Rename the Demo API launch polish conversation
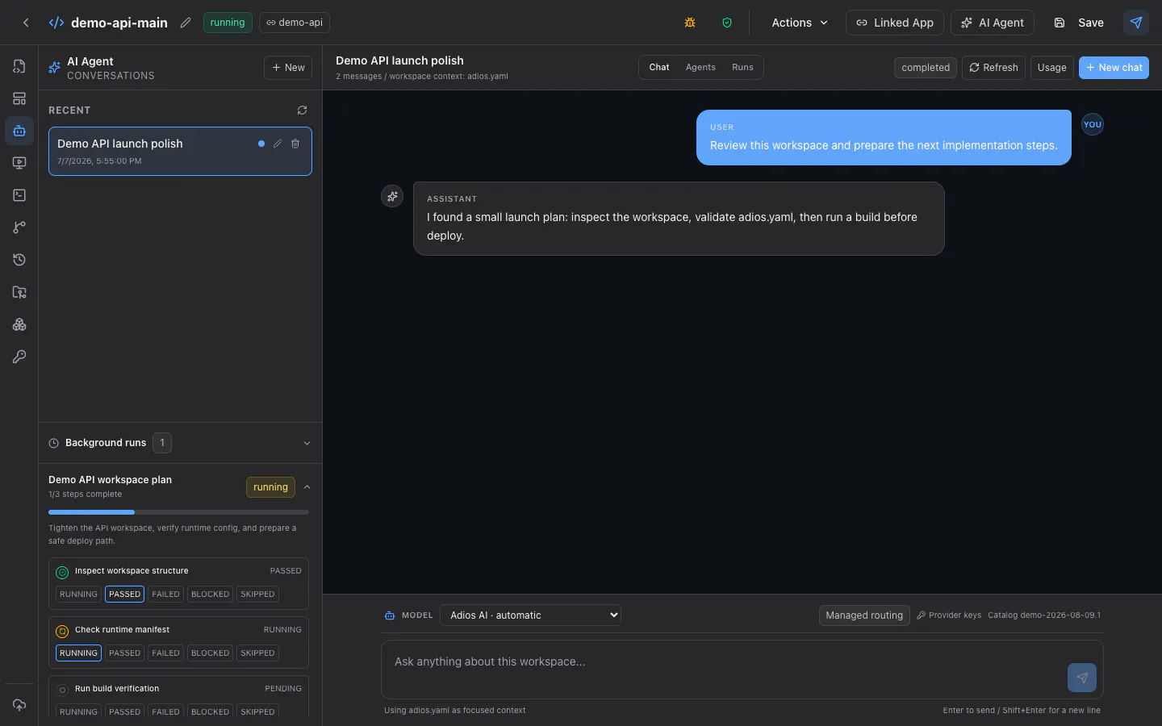The height and width of the screenshot is (726, 1162). [278, 144]
